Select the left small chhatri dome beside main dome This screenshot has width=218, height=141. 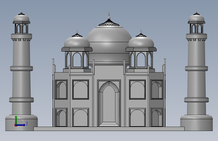(x=77, y=42)
